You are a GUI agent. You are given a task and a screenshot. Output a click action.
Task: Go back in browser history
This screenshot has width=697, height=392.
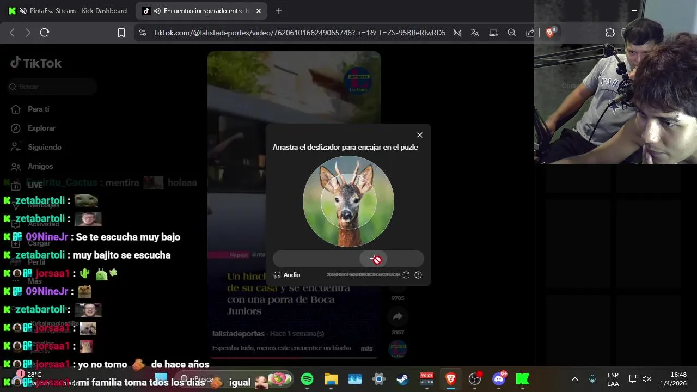[12, 33]
